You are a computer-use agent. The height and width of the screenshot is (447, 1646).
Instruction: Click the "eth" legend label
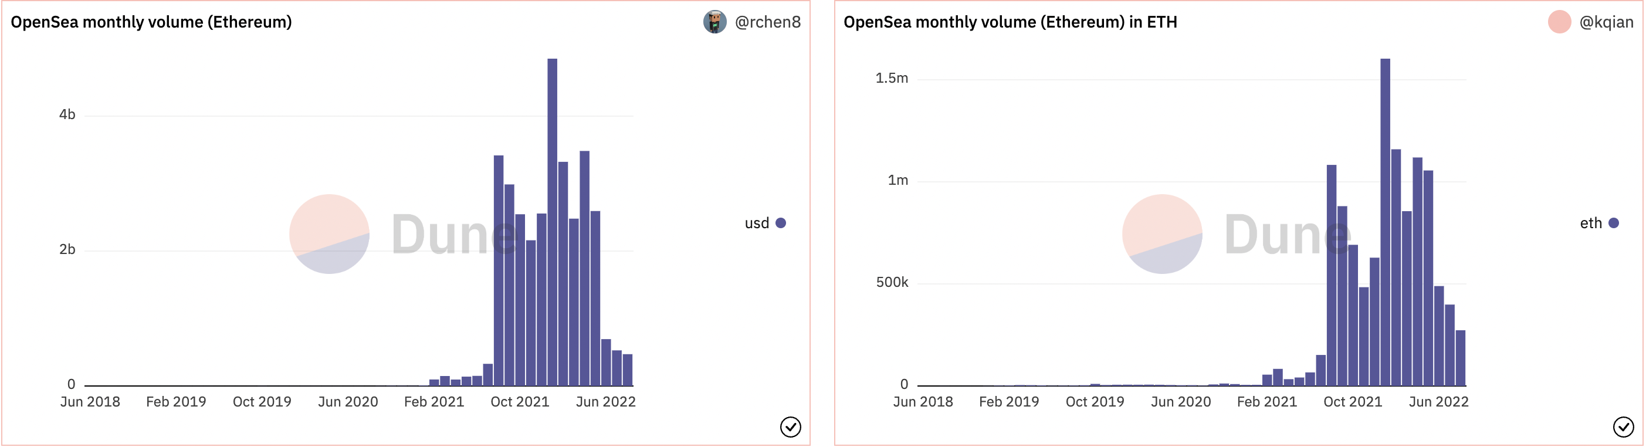pyautogui.click(x=1591, y=223)
